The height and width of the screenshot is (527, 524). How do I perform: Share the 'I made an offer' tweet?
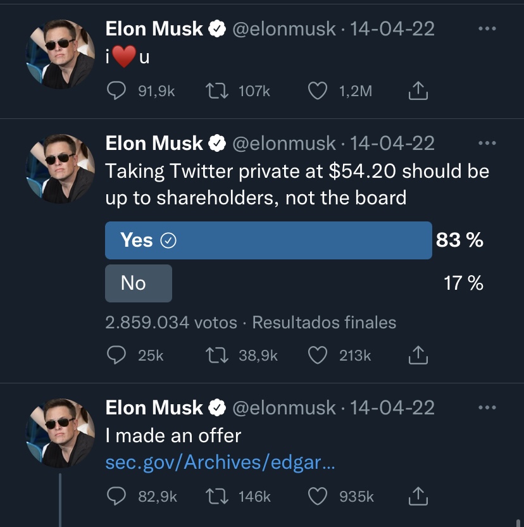coord(418,497)
